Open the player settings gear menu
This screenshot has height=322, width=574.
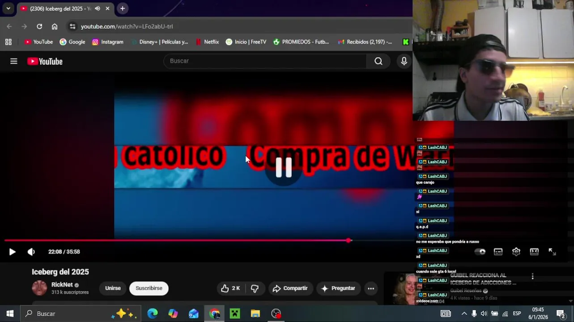[x=516, y=252]
